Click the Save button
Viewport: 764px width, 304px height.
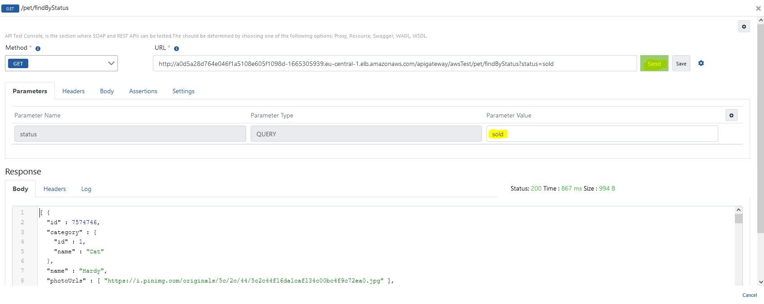[x=681, y=64]
